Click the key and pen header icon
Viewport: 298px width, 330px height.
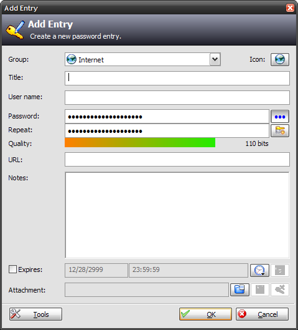coord(15,30)
